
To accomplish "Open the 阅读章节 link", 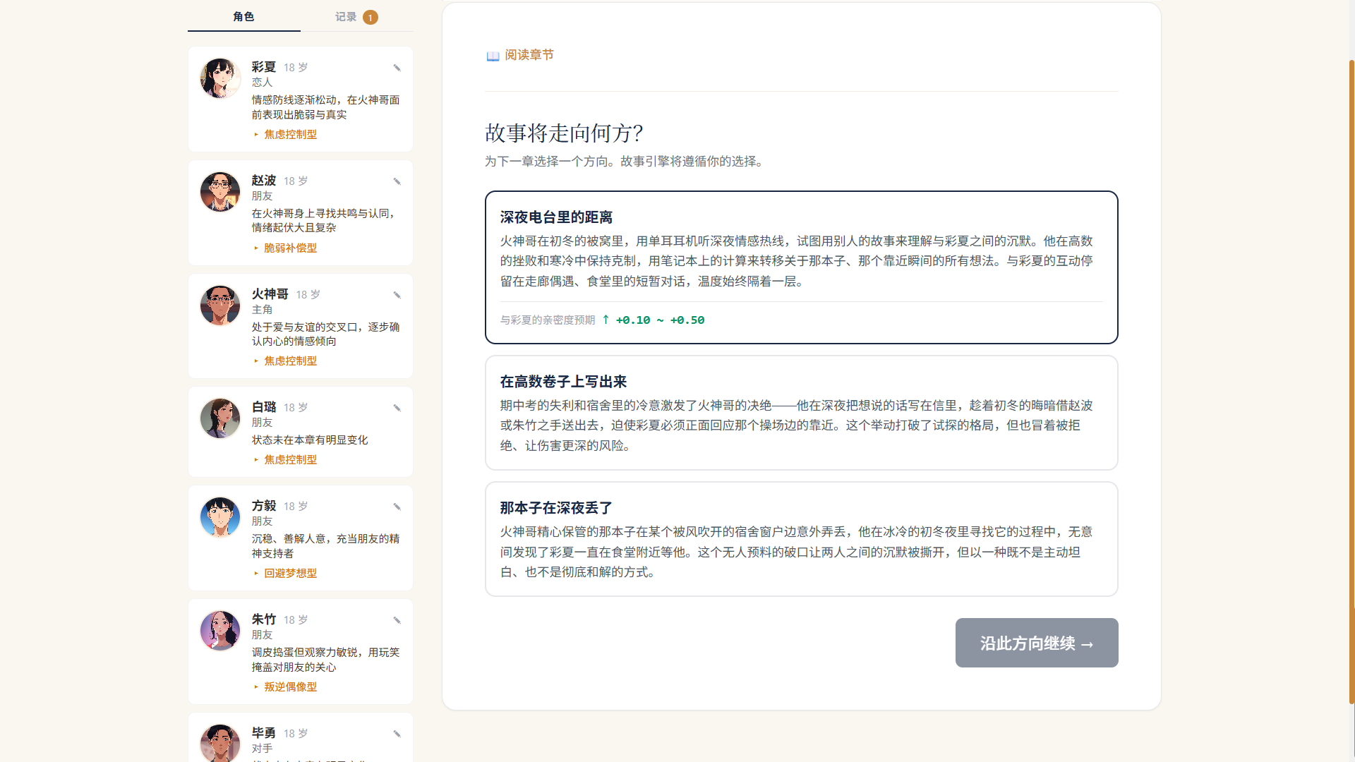I will click(520, 55).
